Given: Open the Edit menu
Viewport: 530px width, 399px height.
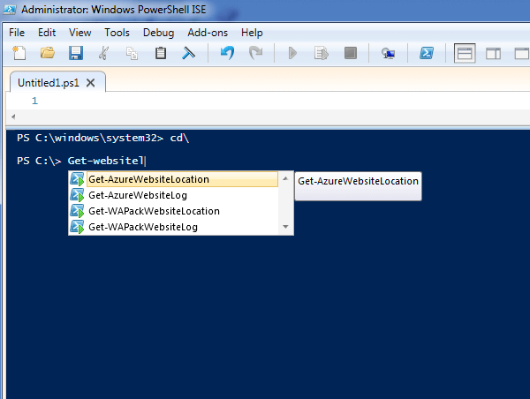Looking at the screenshot, I should (47, 33).
